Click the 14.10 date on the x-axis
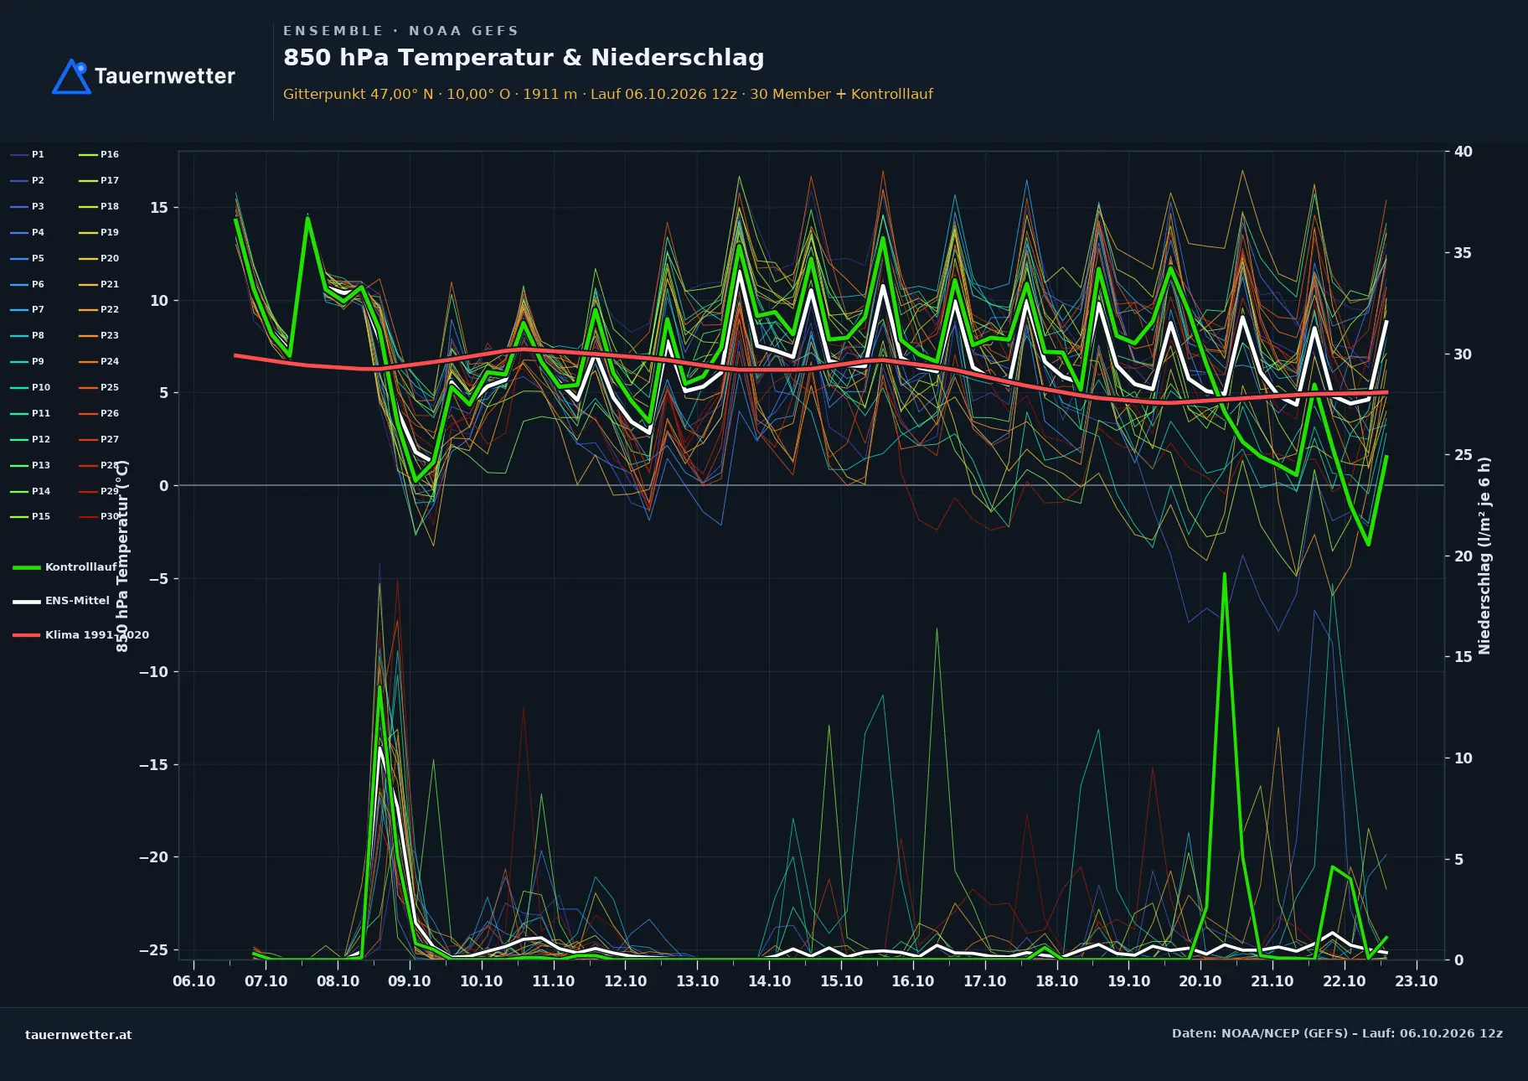The height and width of the screenshot is (1081, 1528). point(769,981)
